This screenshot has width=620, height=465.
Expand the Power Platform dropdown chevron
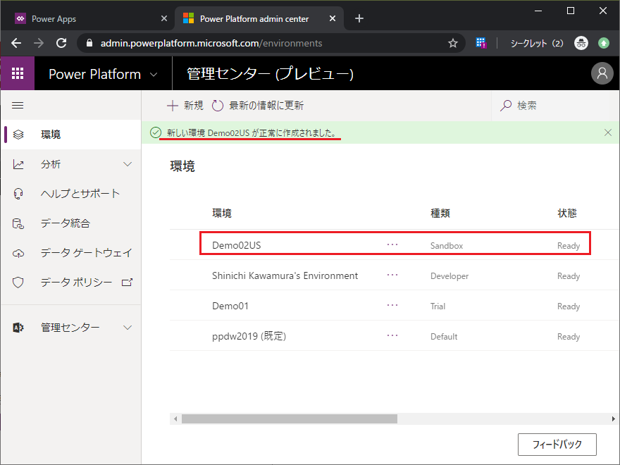(154, 75)
